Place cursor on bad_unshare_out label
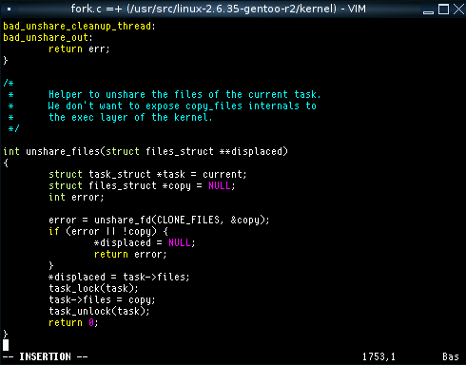This screenshot has height=365, width=466. [x=48, y=37]
